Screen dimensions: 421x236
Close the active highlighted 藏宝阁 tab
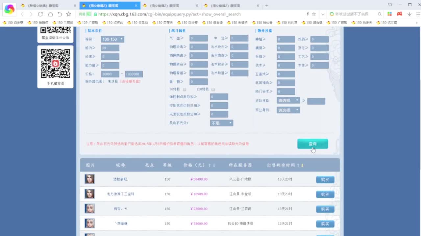pos(136,6)
